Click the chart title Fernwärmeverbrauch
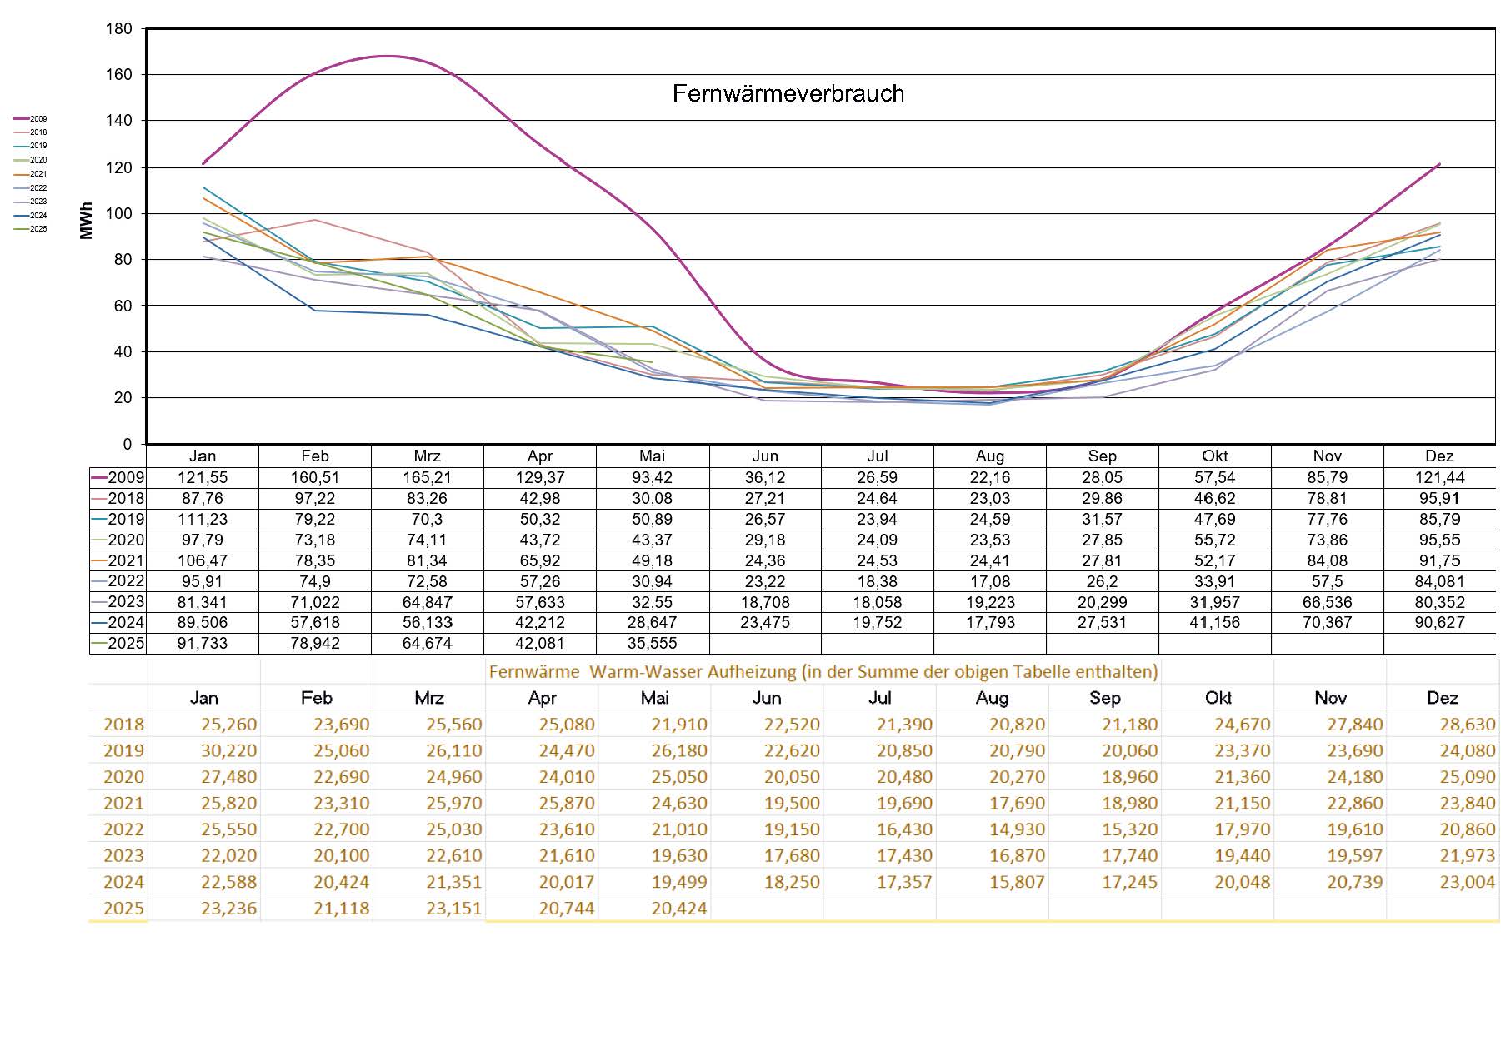Image resolution: width=1501 pixels, height=1061 pixels. (x=788, y=93)
